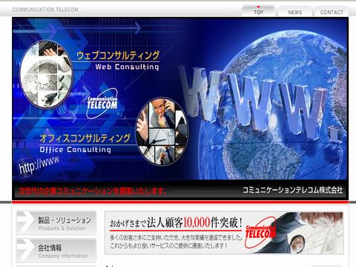
Task: Open the CONTACT tab
Action: pos(332,12)
